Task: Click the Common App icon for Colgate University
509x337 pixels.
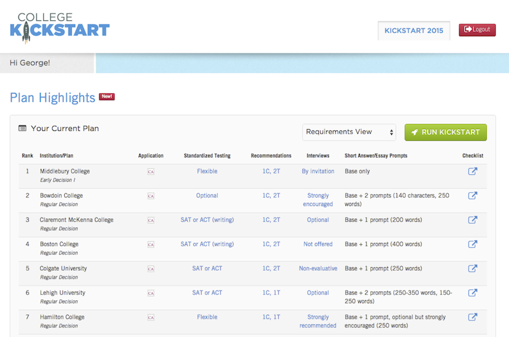Action: point(151,269)
